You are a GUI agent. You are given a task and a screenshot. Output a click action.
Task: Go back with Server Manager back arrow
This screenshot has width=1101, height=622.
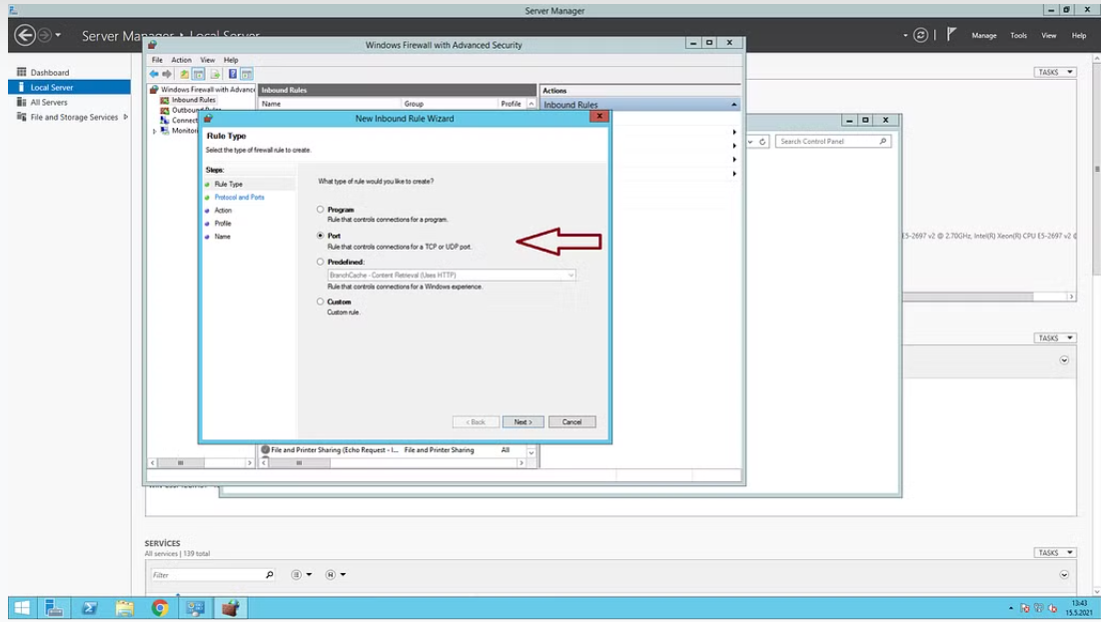tap(25, 35)
